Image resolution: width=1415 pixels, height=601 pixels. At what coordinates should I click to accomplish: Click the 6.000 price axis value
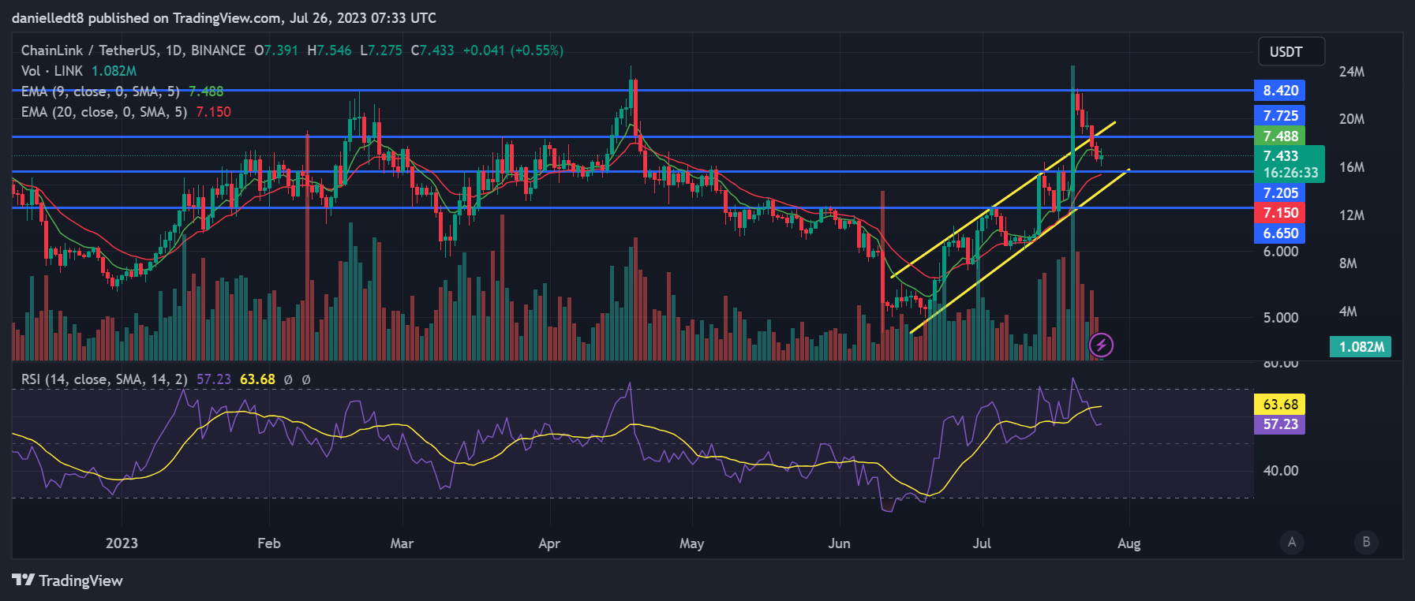(1281, 252)
